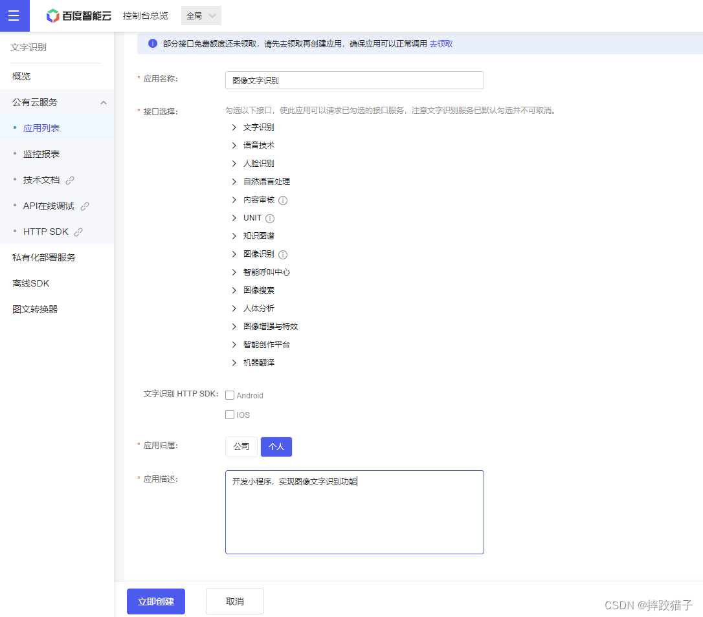Screen dimensions: 703x617
Task: Click the 应用名称 input field
Action: [x=355, y=80]
